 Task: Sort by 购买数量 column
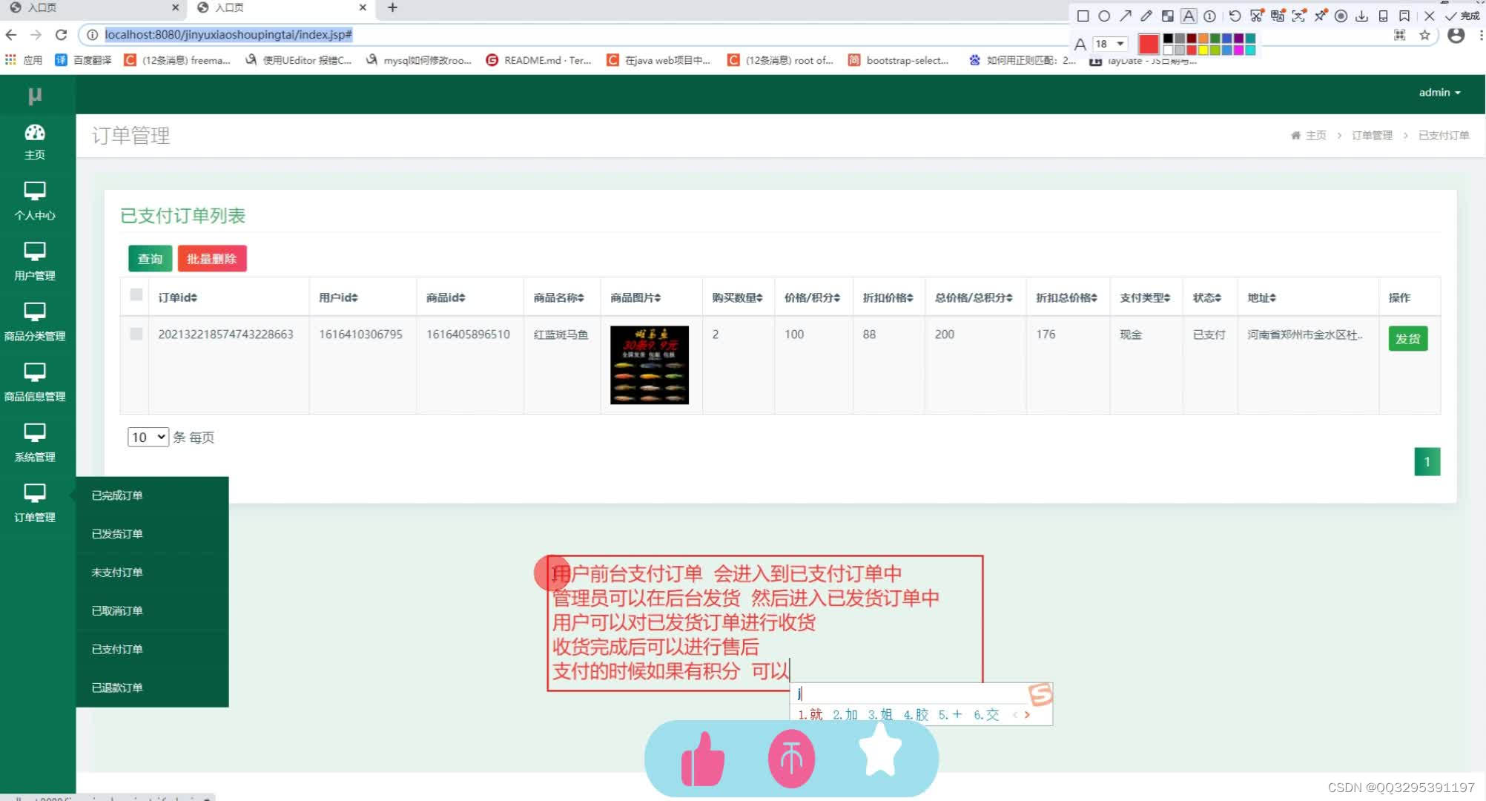coord(737,297)
